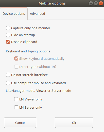Screen dimensions: 104x132
Task: Click the Disable clipboard label text
Action: pos(24,42)
